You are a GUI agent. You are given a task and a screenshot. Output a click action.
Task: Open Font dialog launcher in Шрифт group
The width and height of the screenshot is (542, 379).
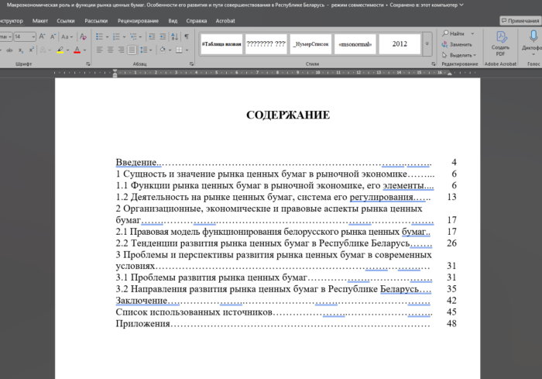(x=88, y=64)
